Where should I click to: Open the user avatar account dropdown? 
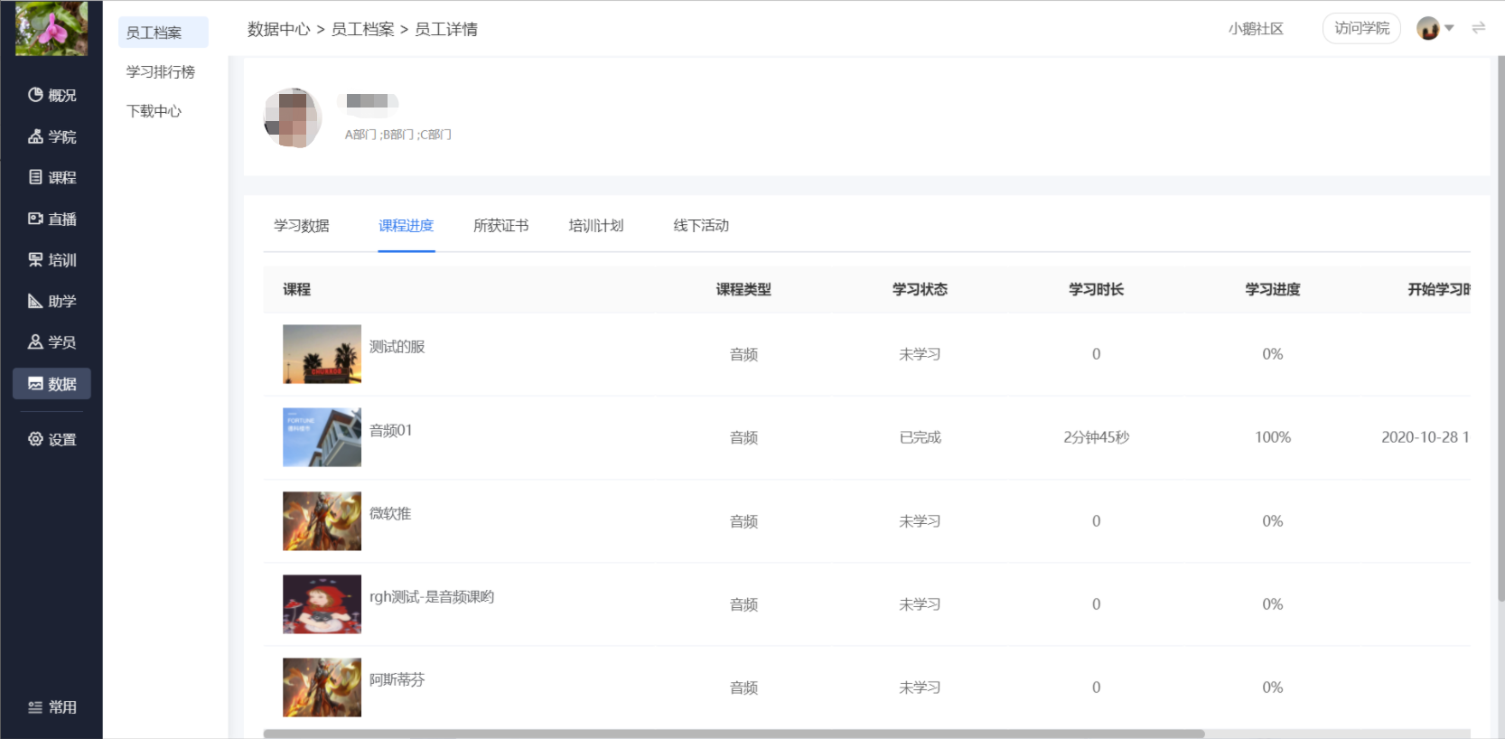pos(1435,28)
